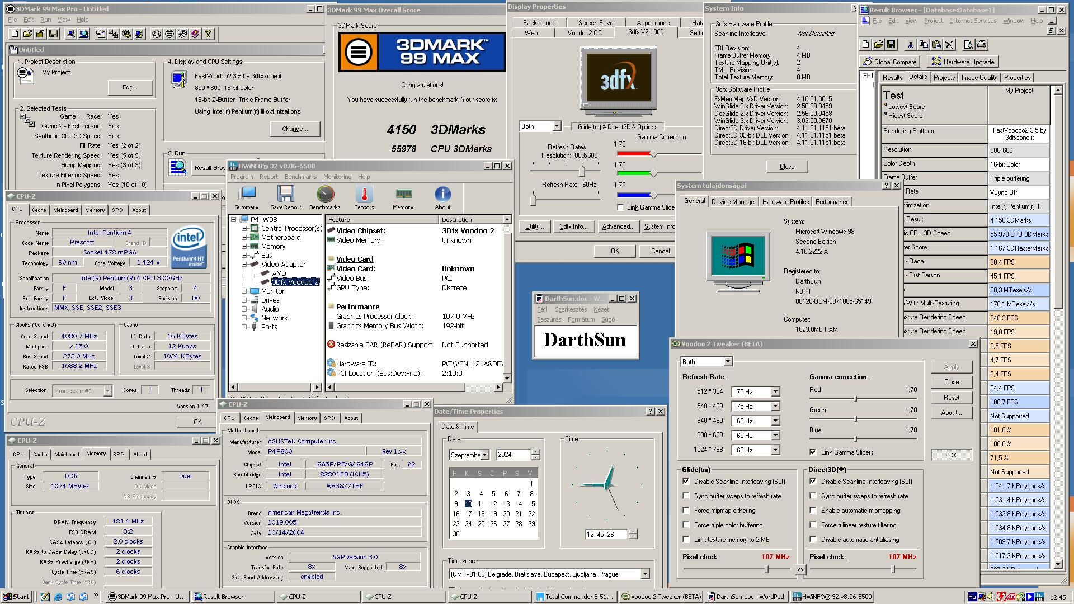Open 1024*768 refresh rate dropdown
1074x604 pixels.
click(x=775, y=450)
